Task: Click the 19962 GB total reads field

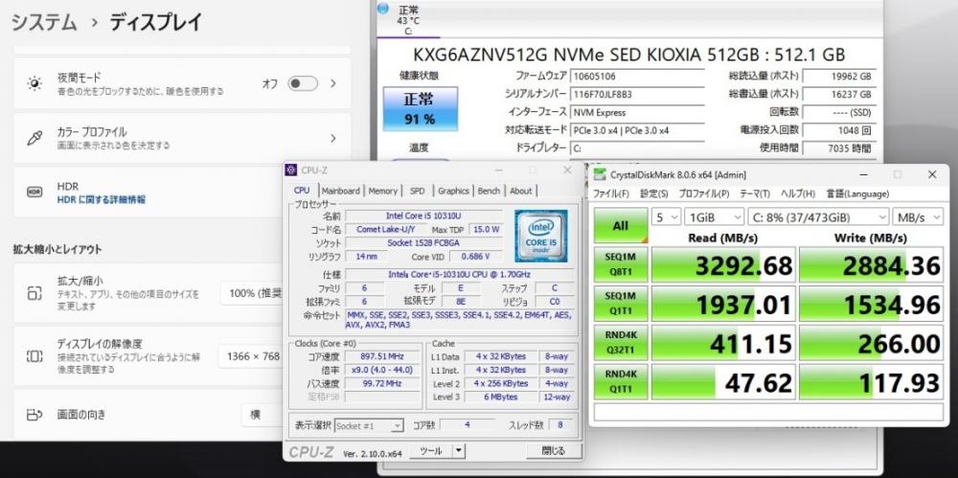Action: pos(839,77)
